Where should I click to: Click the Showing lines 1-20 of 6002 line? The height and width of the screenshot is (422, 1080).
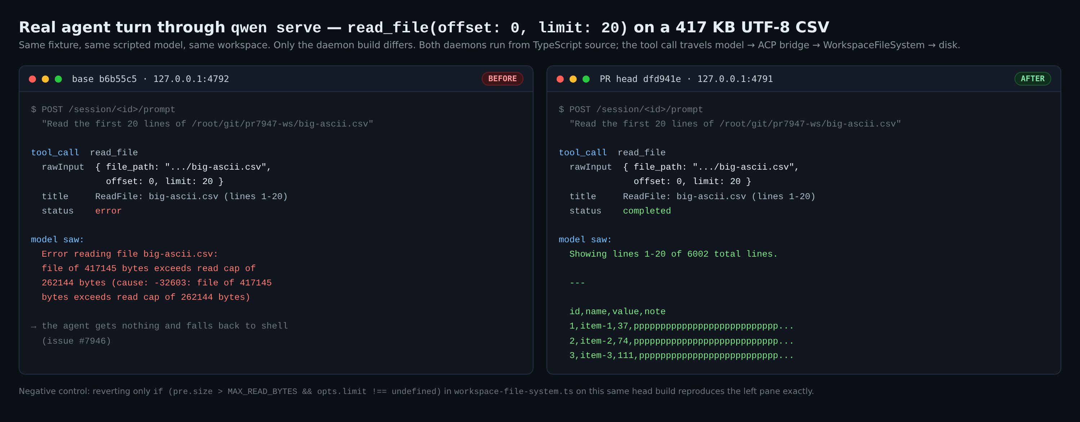coord(673,254)
